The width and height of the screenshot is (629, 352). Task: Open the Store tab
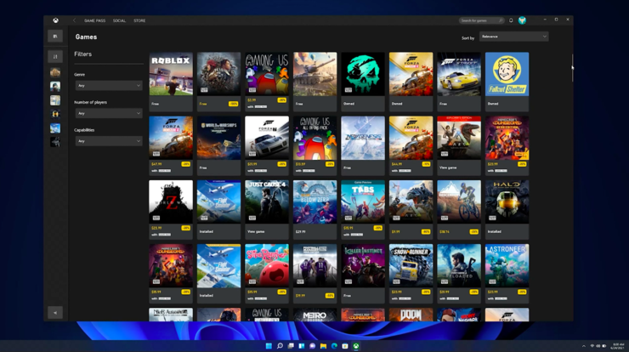coord(139,20)
